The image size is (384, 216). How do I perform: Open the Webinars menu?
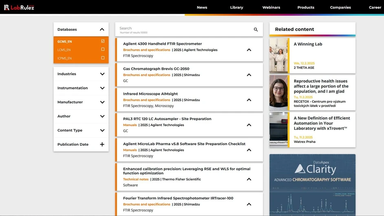[x=271, y=7]
